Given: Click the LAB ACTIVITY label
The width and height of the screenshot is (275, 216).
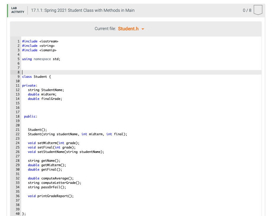Looking at the screenshot, I should point(18,10).
